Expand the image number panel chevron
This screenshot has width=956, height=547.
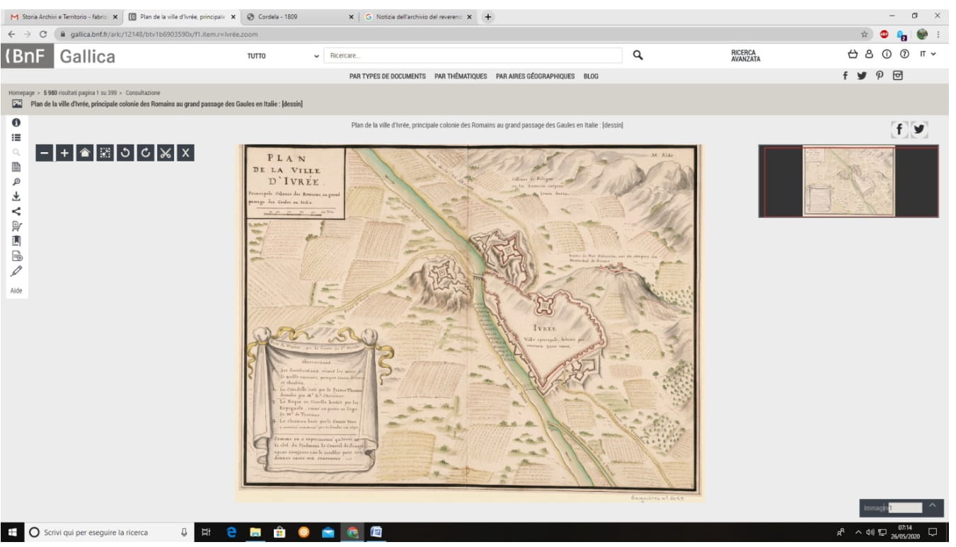click(x=932, y=505)
